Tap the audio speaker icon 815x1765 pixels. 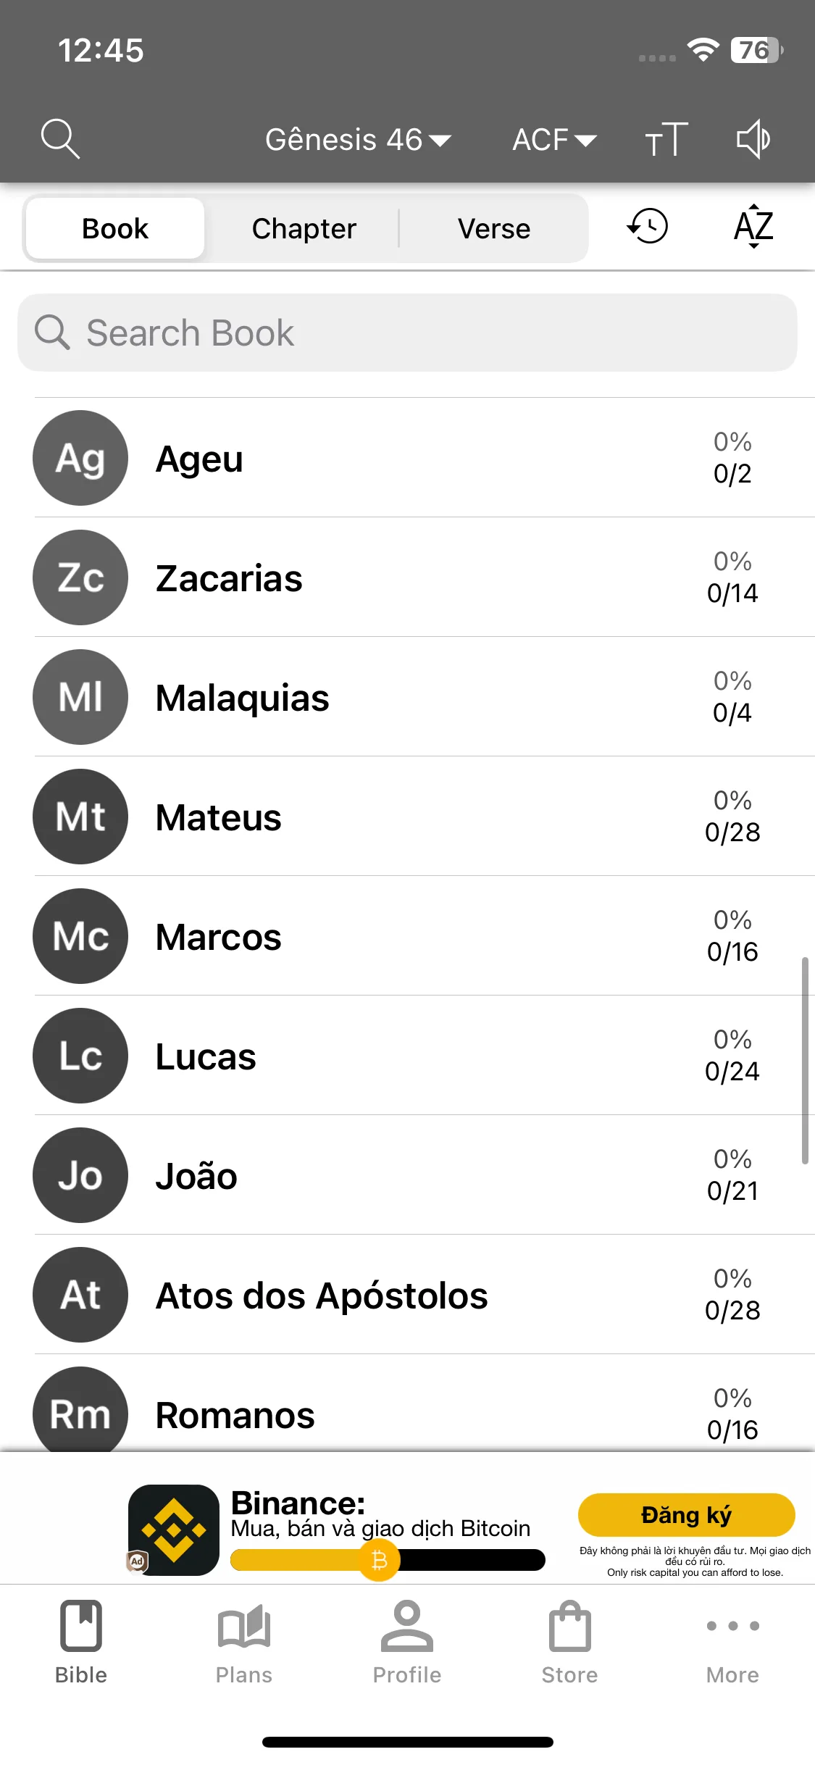click(x=753, y=138)
